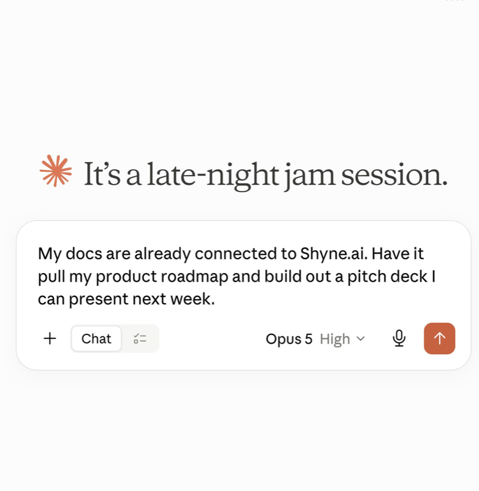Expand the chevron next to High
Image resolution: width=479 pixels, height=491 pixels.
pos(361,339)
